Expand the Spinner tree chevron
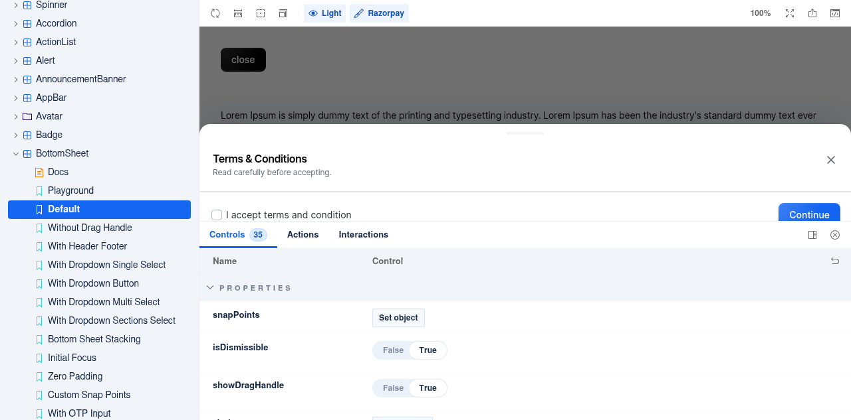 click(16, 5)
